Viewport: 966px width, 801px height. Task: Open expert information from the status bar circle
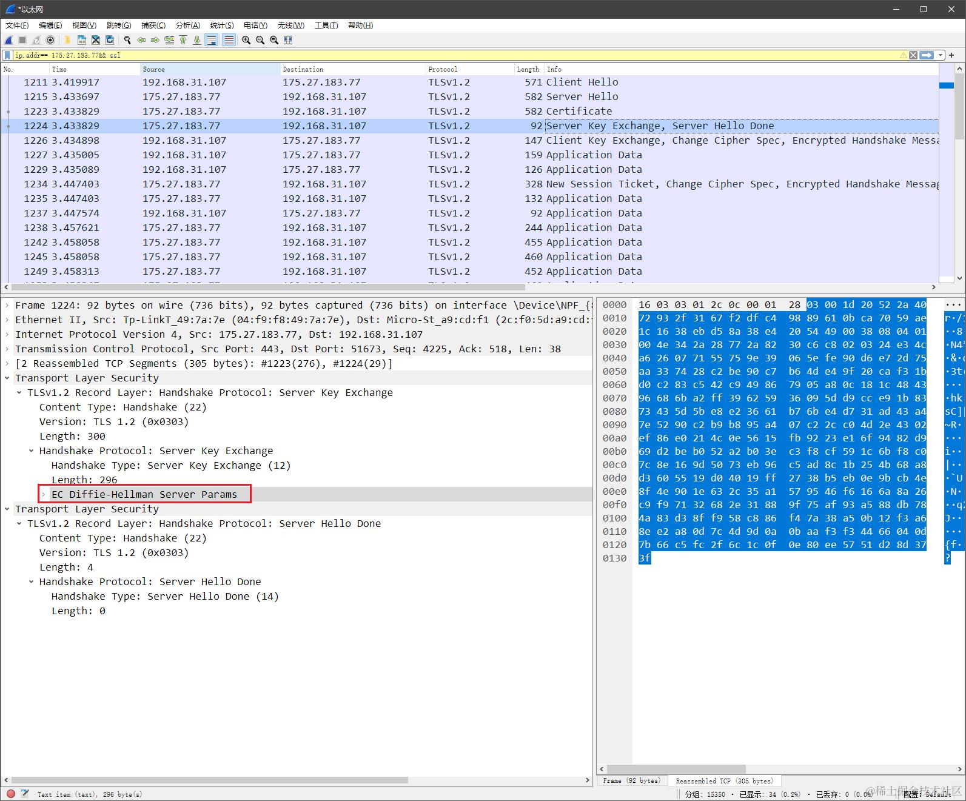(10, 793)
